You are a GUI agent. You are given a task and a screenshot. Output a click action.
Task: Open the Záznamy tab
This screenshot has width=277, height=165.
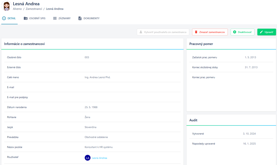[64, 18]
